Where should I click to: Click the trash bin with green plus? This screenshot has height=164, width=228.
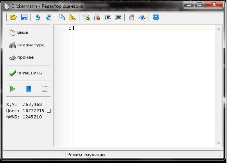coord(86,17)
